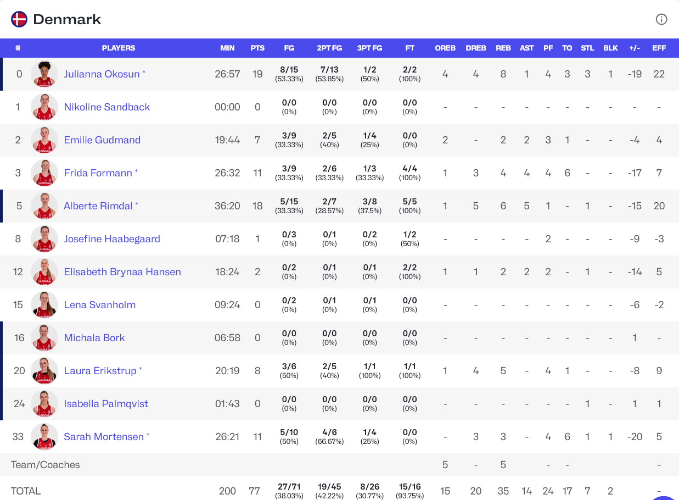Viewport: 679px width, 500px height.
Task: Click the Denmark flag icon
Action: pos(19,19)
